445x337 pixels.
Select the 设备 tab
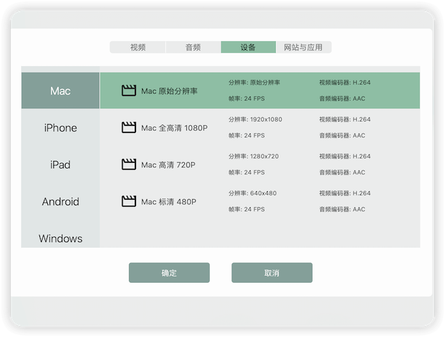(x=248, y=47)
